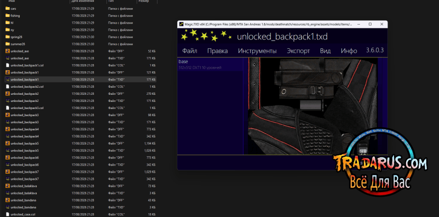Select the unlocked_backpack7 TXD file row

pyautogui.click(x=81, y=179)
